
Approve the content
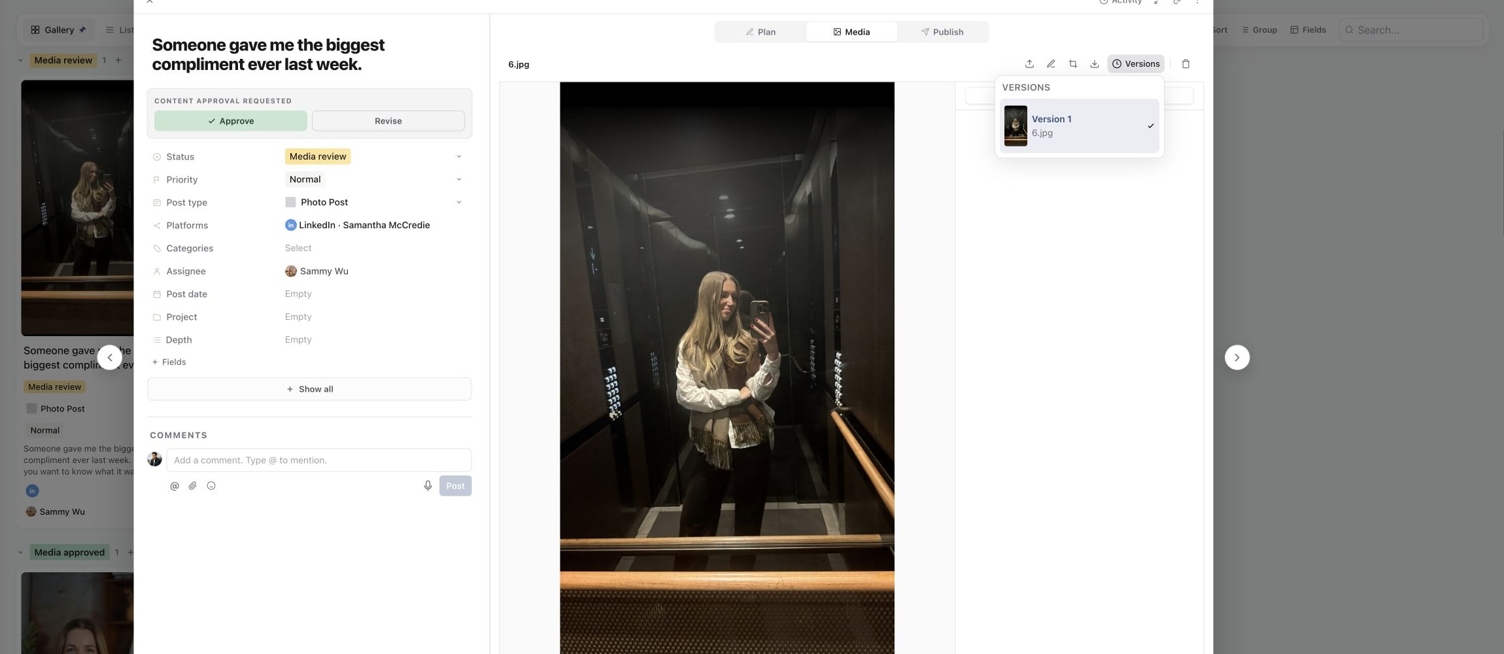(231, 121)
